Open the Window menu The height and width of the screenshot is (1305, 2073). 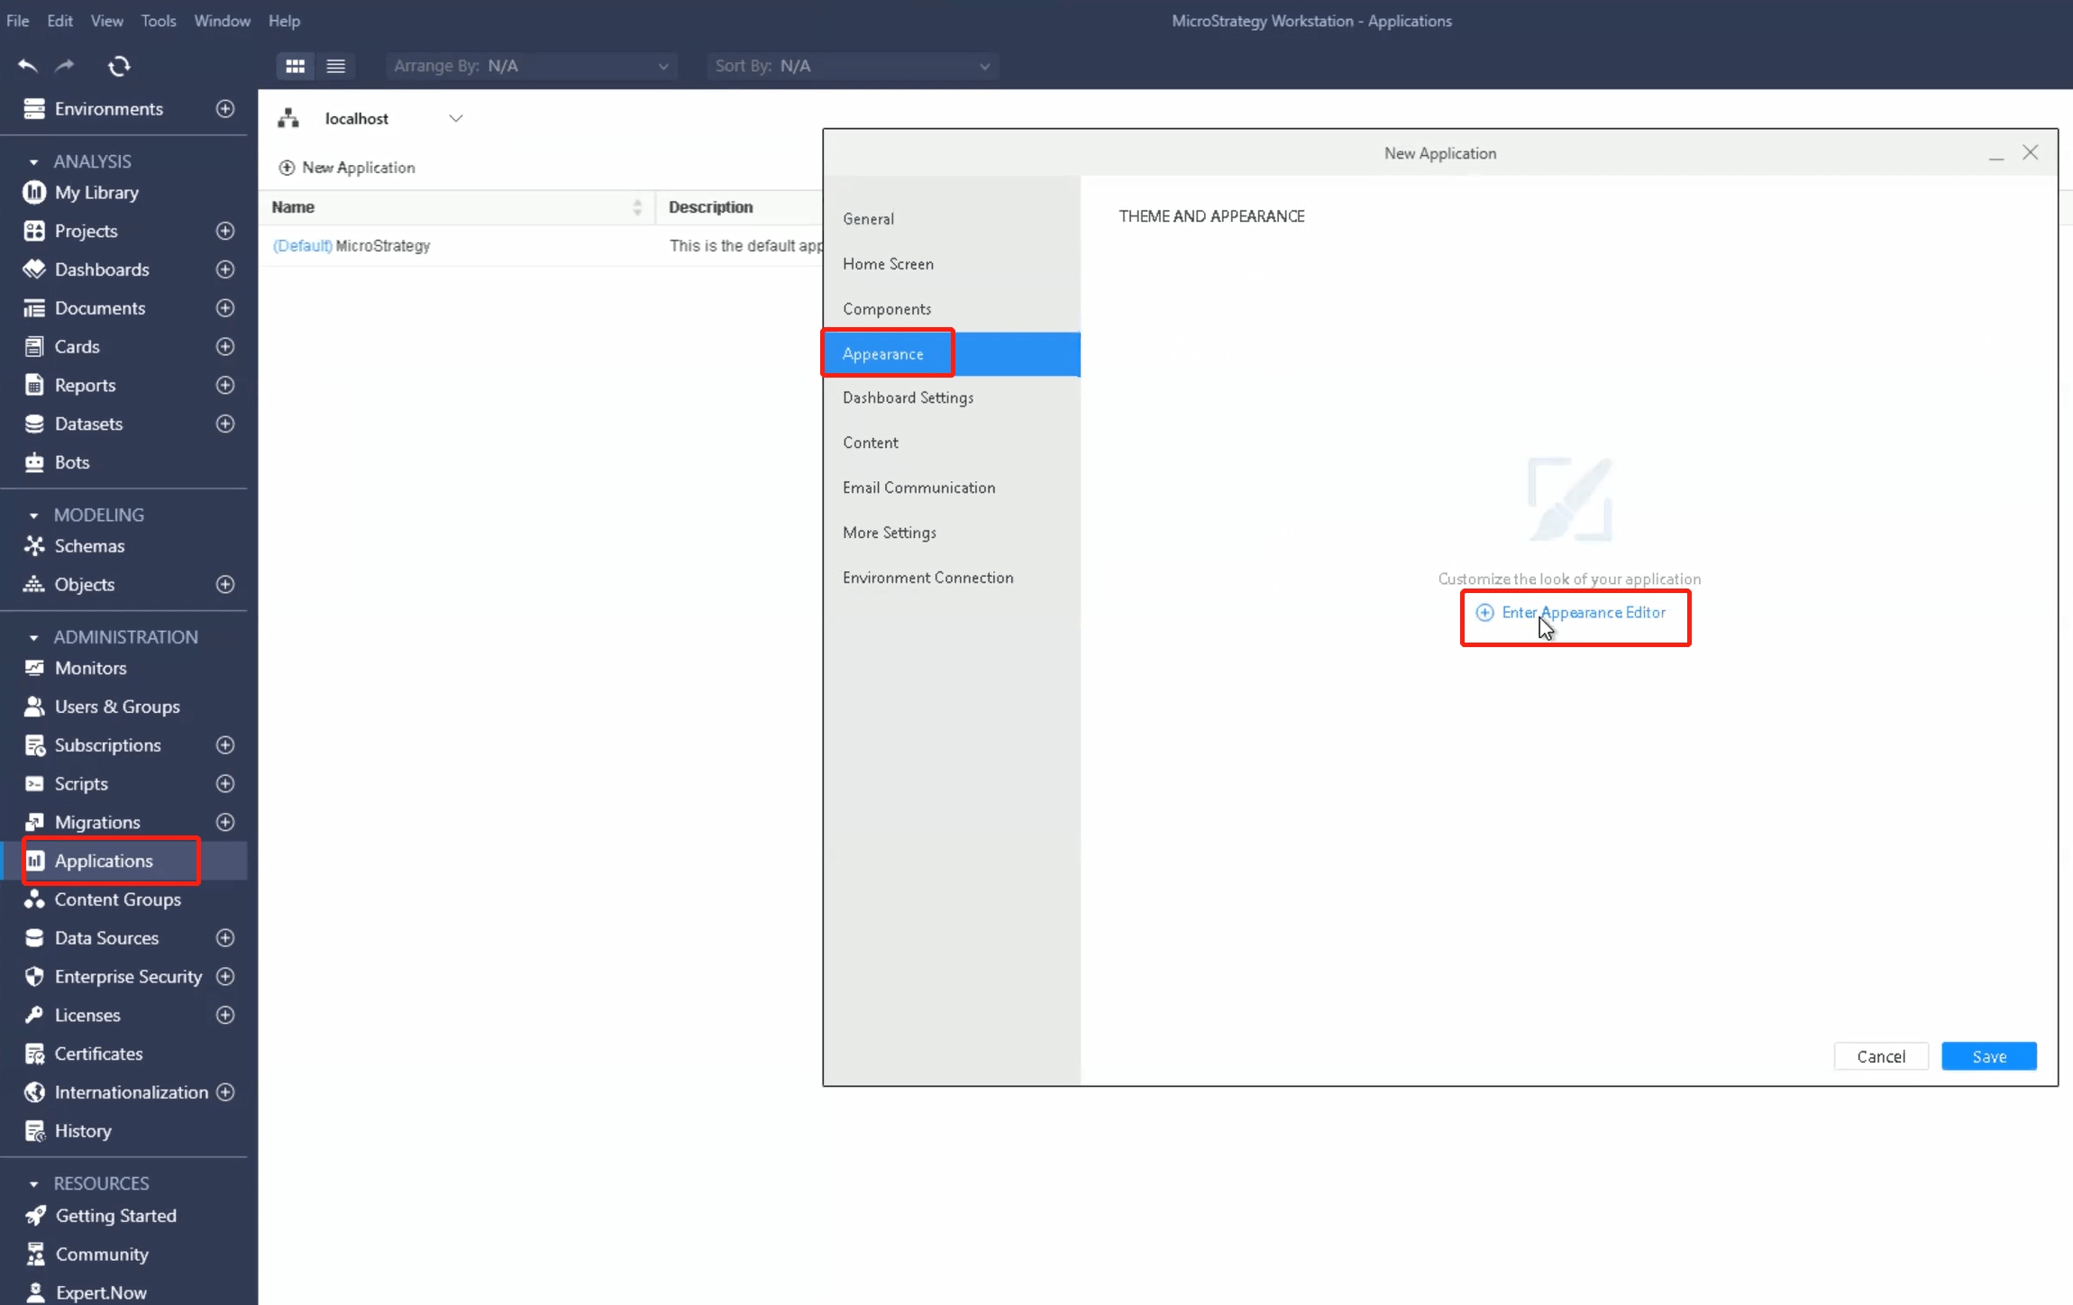[x=222, y=21]
